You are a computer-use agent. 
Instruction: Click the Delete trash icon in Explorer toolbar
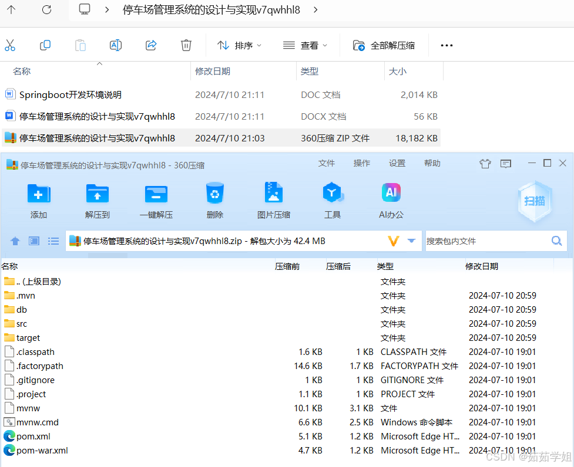(x=186, y=45)
